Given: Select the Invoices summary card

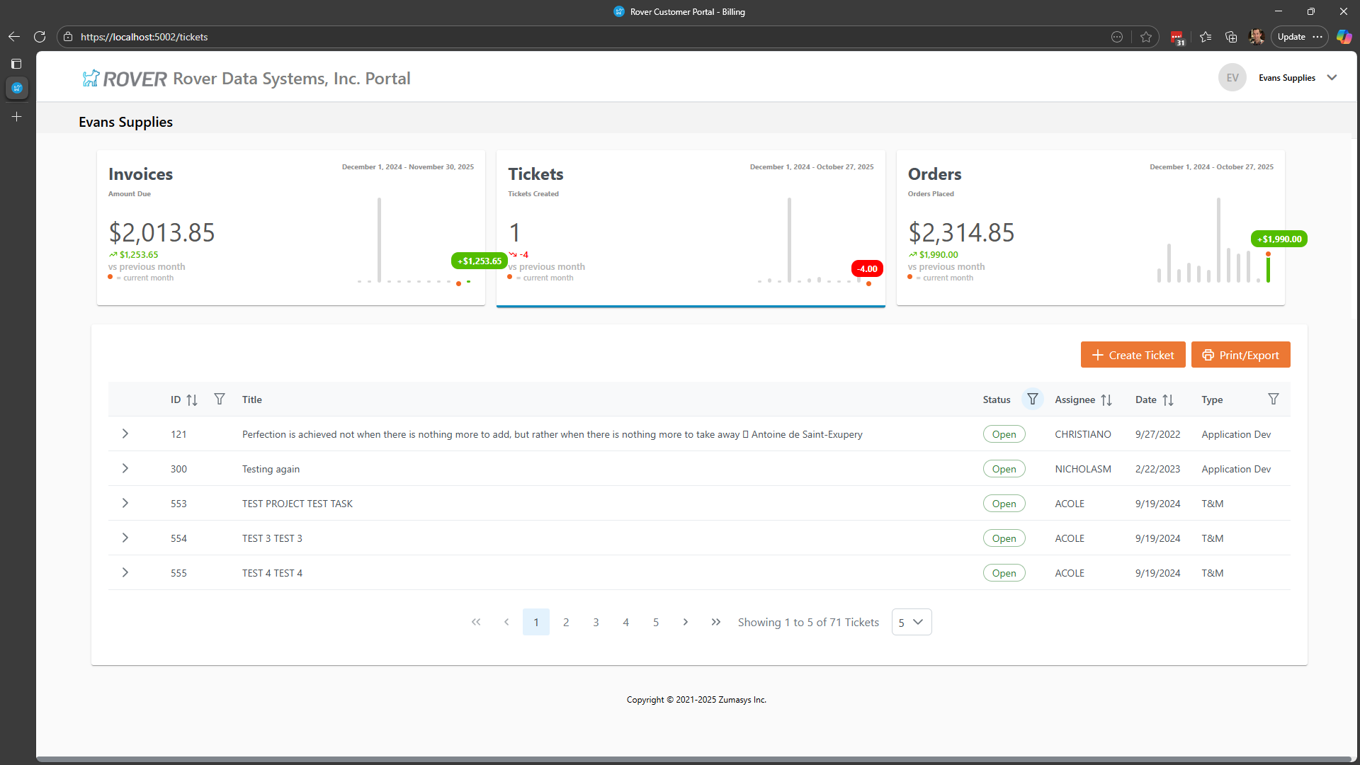Looking at the screenshot, I should click(290, 227).
